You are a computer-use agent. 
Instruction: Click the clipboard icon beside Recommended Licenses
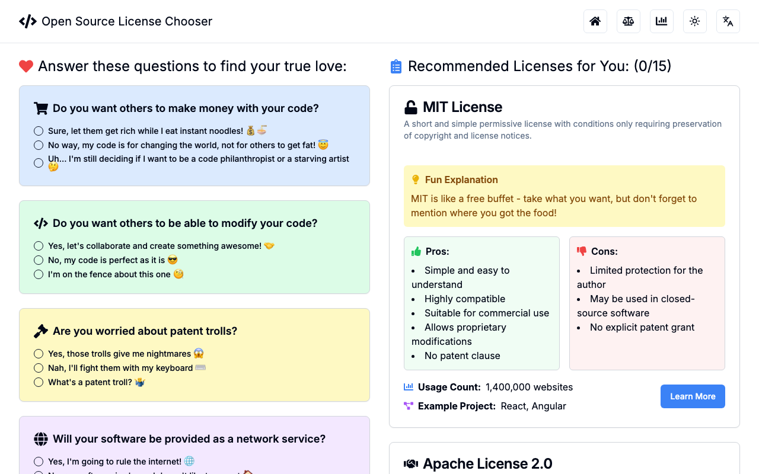(x=396, y=66)
